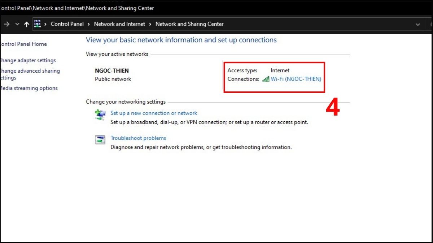Open the Wi-Fi (NGOC-THIEN) connection link

point(296,79)
